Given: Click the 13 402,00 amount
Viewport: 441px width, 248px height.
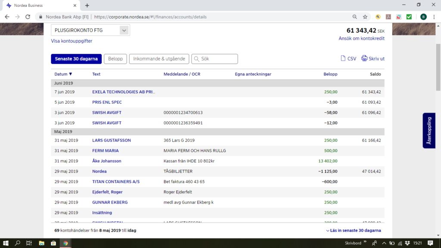Looking at the screenshot, I should coord(328,161).
